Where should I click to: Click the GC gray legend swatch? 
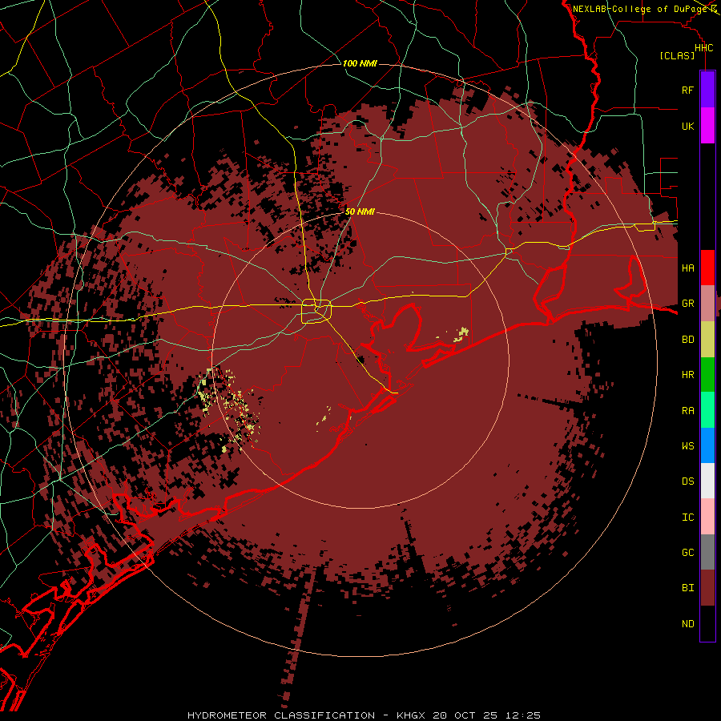[x=707, y=552]
